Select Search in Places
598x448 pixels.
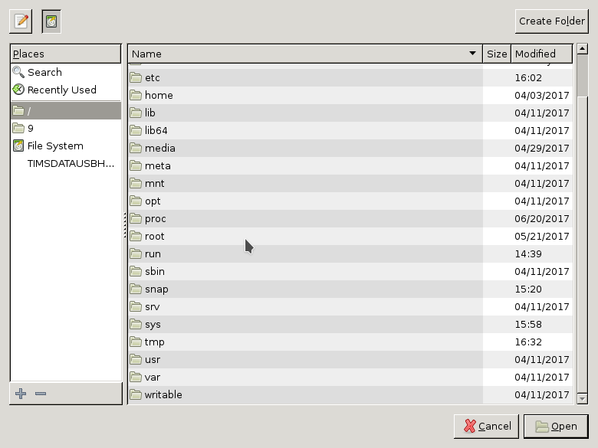point(66,72)
